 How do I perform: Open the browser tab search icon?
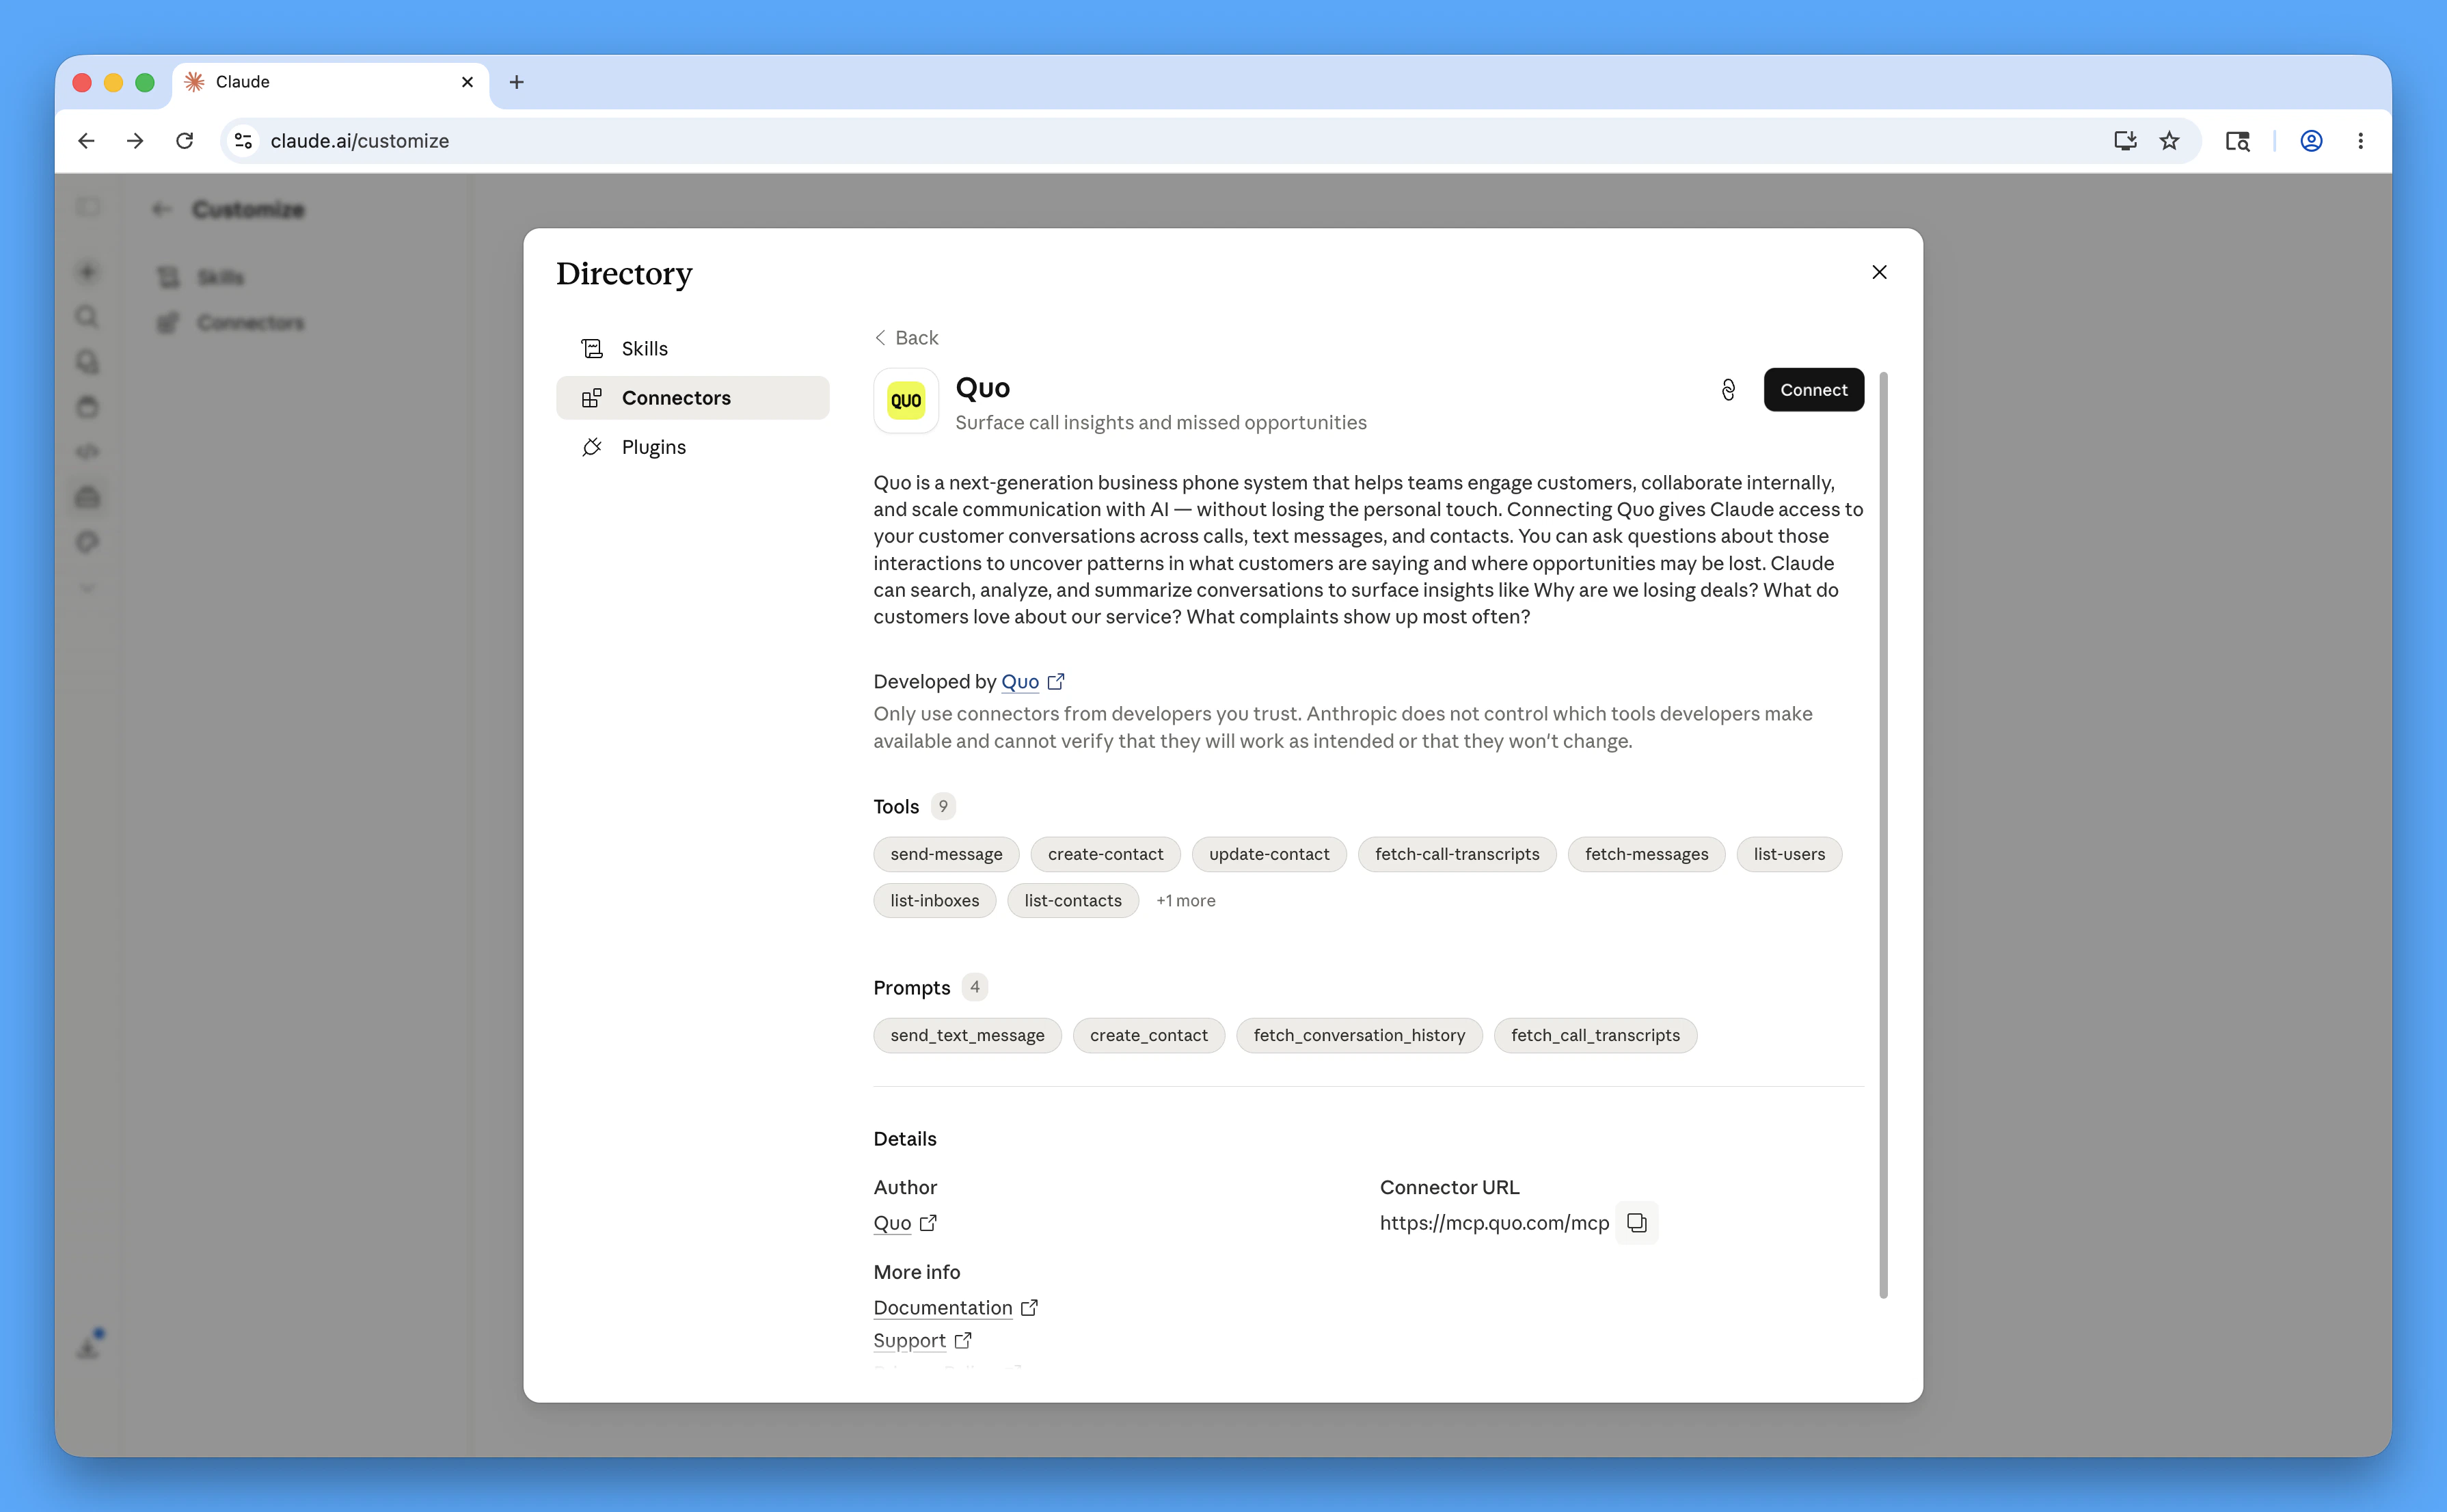pos(2238,141)
